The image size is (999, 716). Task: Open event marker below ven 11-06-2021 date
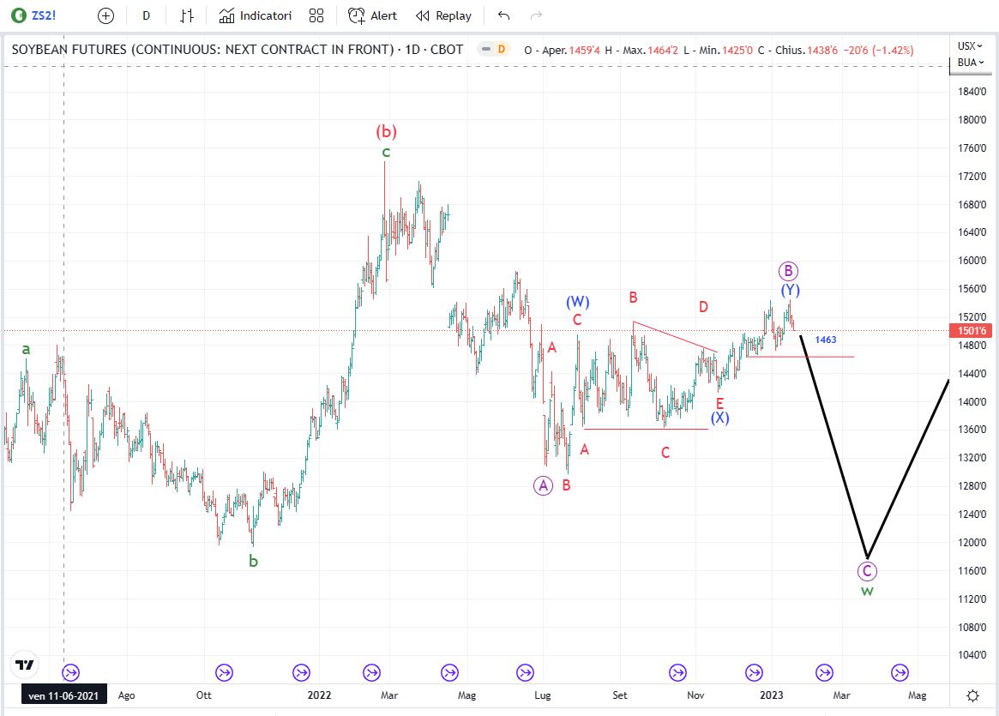click(x=70, y=672)
